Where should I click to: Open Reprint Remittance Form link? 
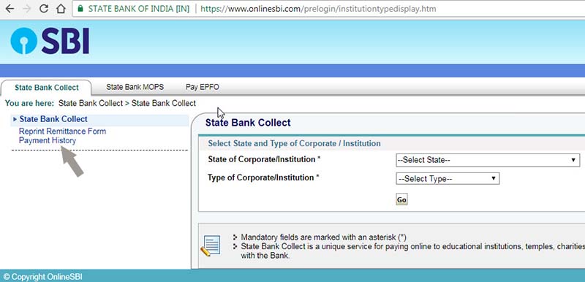62,132
